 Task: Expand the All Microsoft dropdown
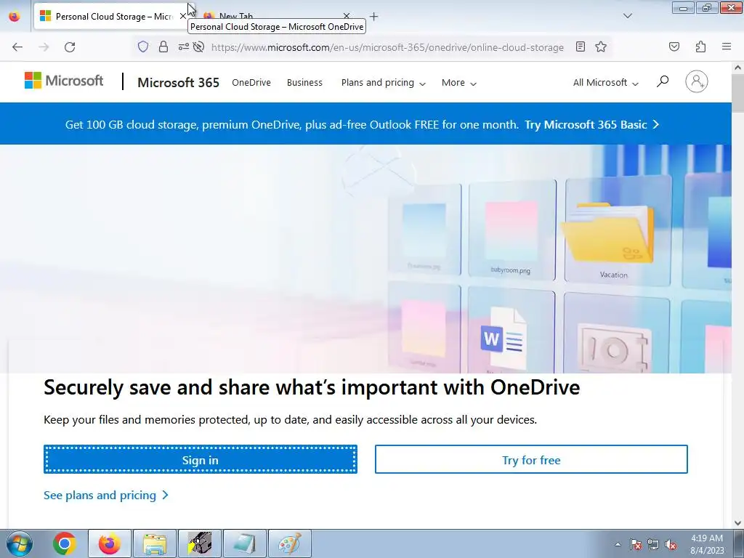pyautogui.click(x=606, y=83)
